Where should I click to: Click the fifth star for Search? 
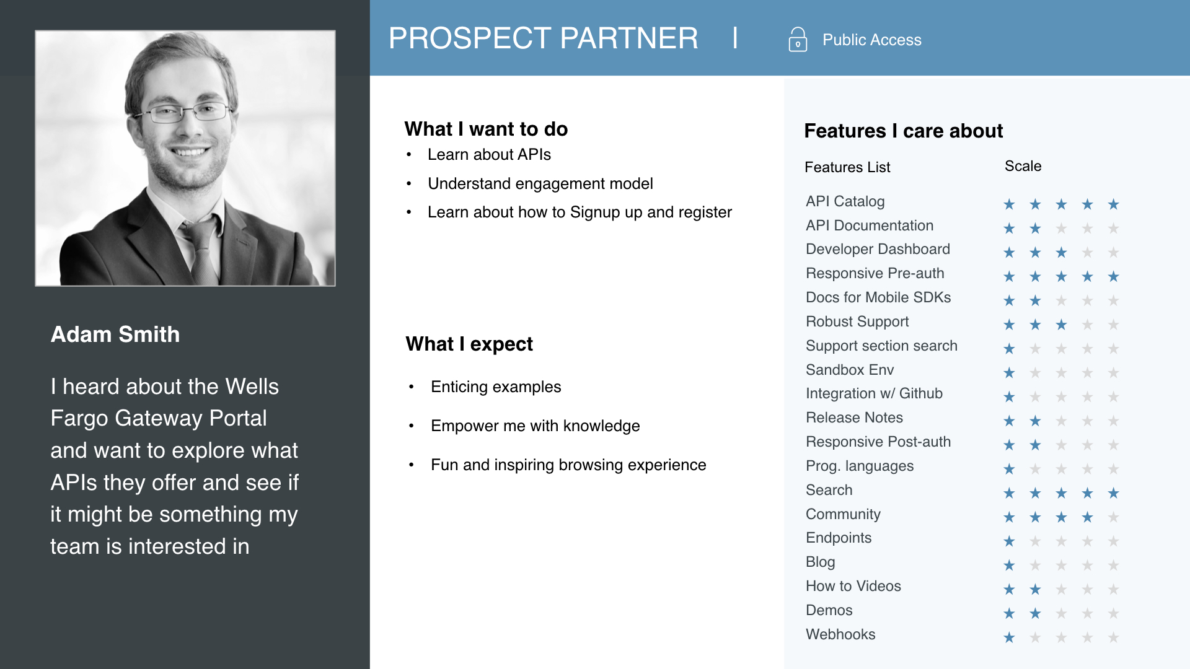coord(1113,493)
